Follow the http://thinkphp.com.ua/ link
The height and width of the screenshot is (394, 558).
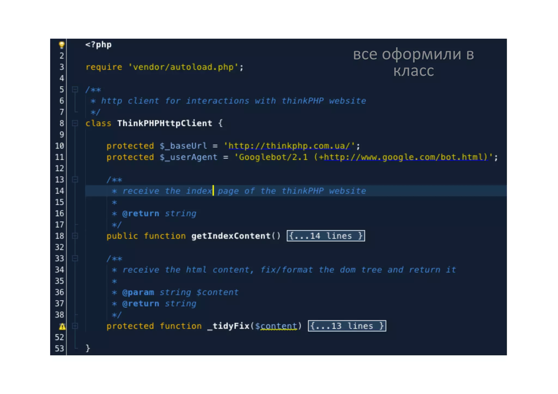tap(289, 146)
